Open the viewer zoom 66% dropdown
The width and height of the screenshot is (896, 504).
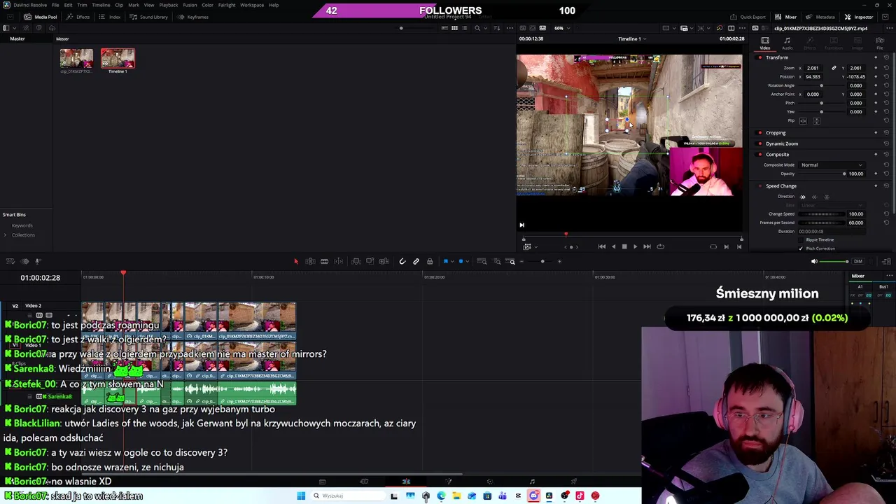point(561,28)
